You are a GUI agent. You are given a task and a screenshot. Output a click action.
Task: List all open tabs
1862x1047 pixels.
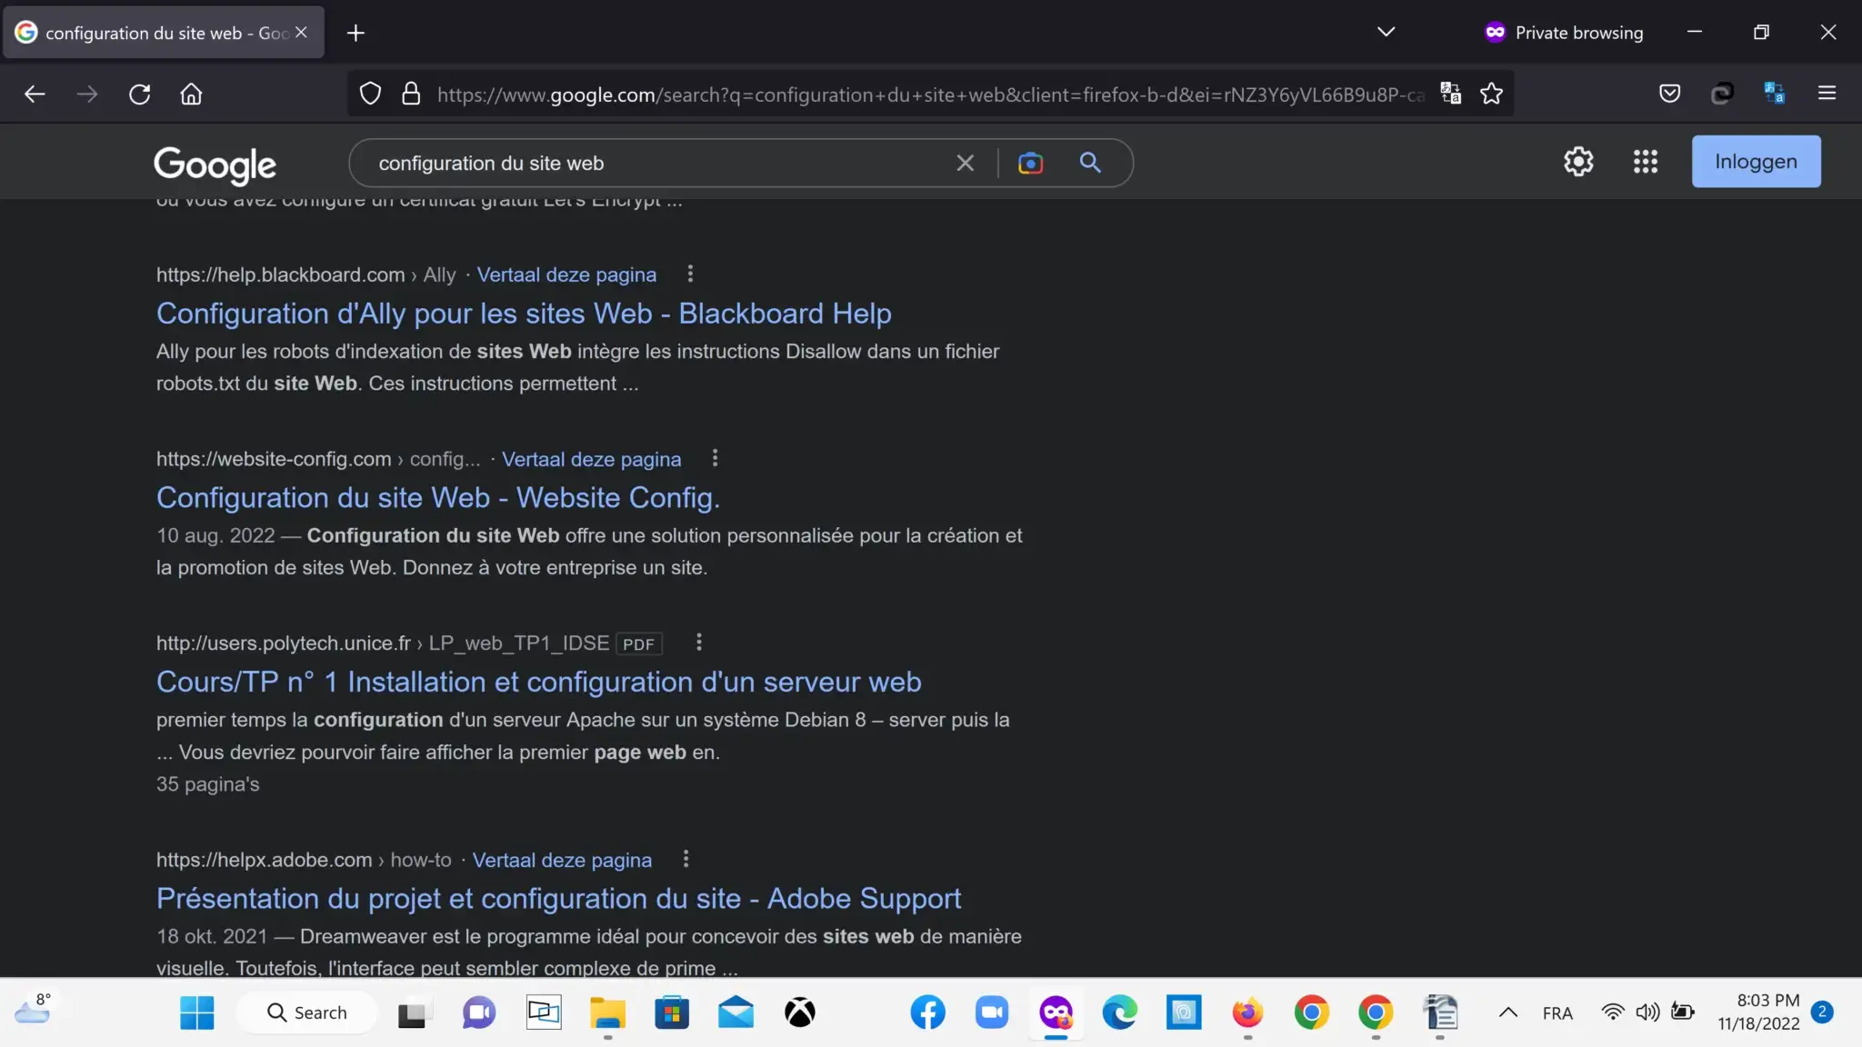point(1386,32)
